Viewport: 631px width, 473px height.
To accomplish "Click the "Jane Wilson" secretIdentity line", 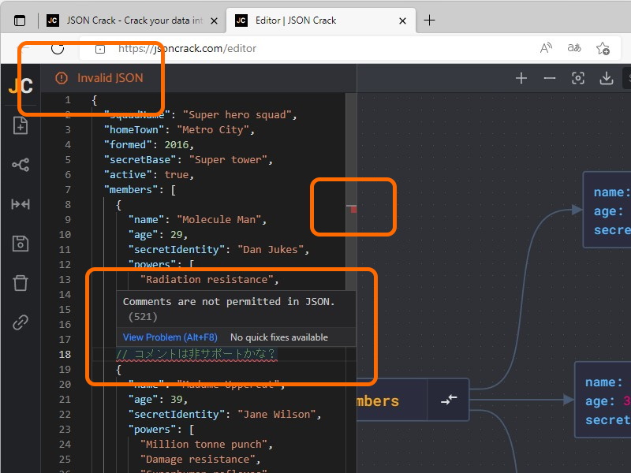I will [225, 415].
